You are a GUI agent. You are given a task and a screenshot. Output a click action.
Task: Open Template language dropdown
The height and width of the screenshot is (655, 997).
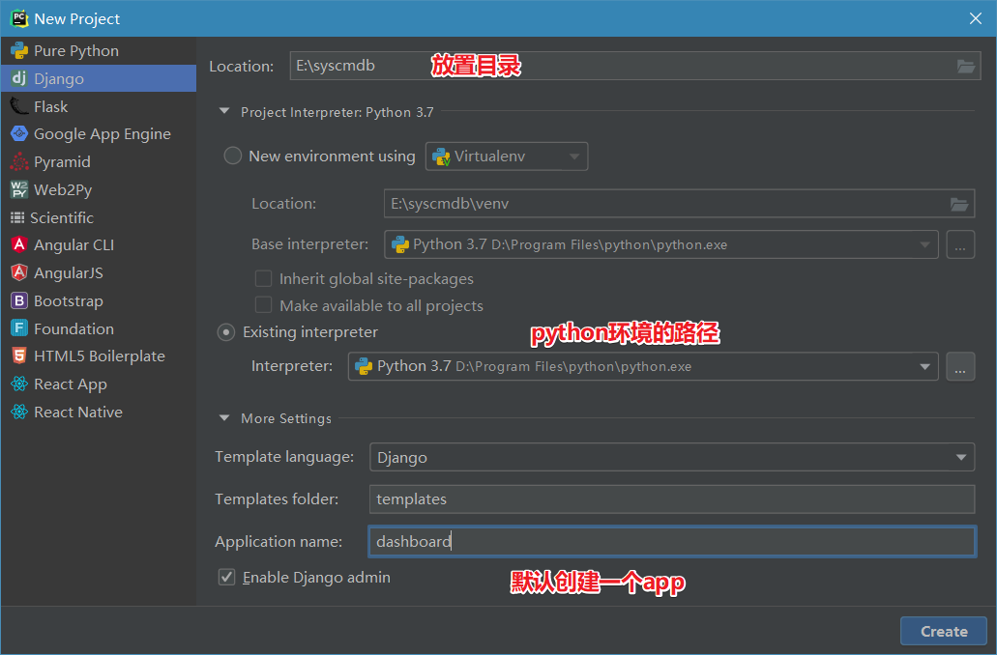click(672, 457)
